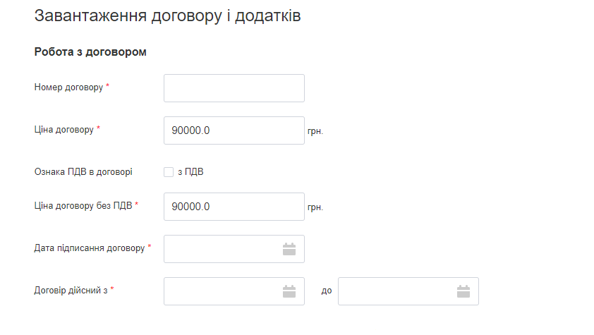
Task: Click the 'Робота з договором' section title
Action: tap(90, 52)
